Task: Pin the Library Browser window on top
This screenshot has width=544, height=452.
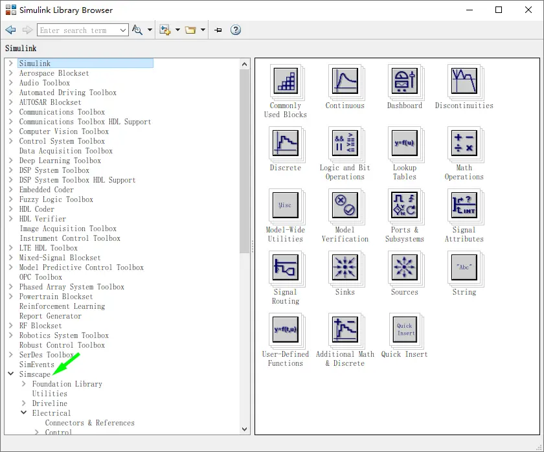Action: point(218,30)
